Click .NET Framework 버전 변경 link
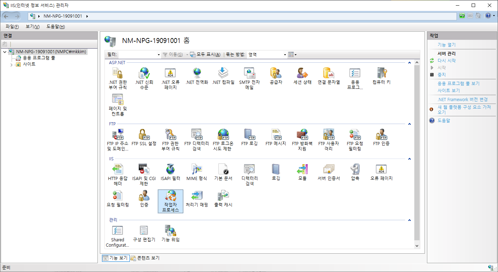 [462, 99]
